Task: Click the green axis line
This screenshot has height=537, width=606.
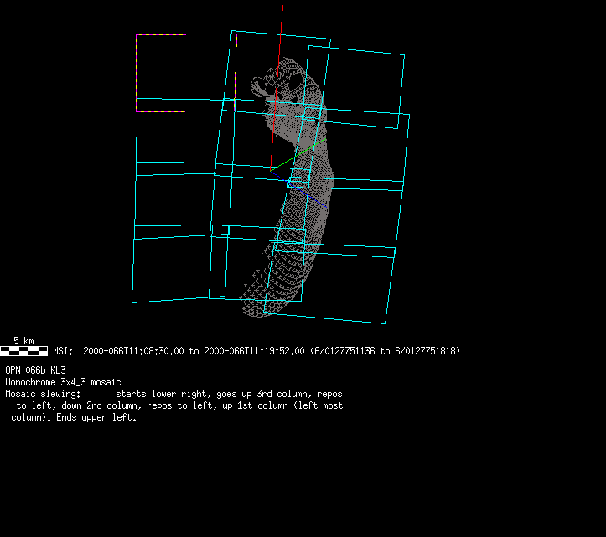Action: pyautogui.click(x=298, y=154)
